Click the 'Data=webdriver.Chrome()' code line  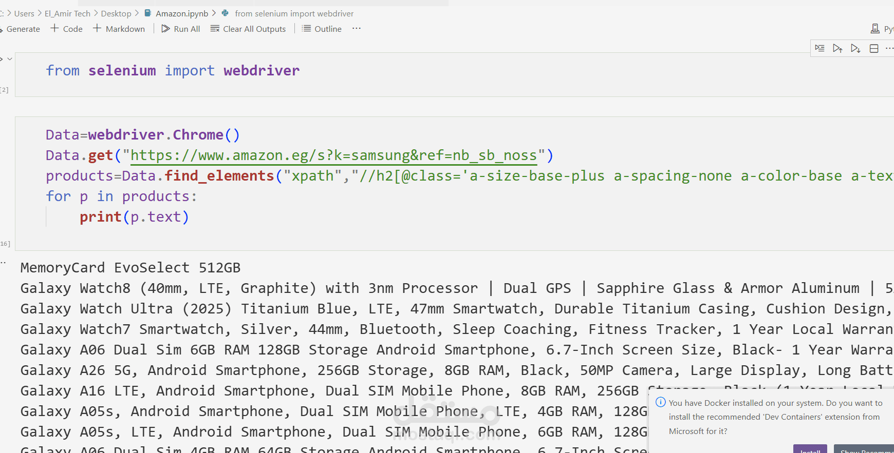pyautogui.click(x=143, y=135)
